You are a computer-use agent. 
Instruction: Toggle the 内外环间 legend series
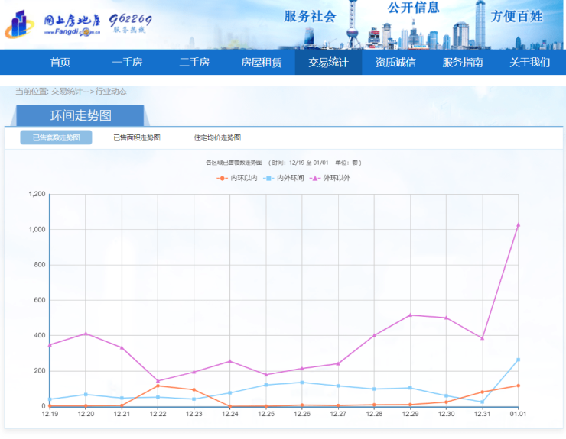(284, 178)
